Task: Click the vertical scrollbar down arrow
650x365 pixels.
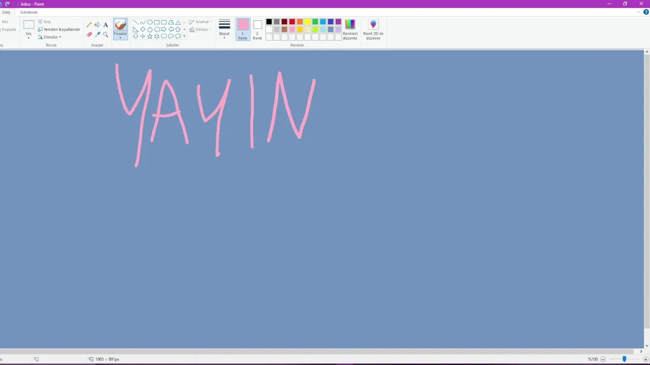Action: point(646,345)
